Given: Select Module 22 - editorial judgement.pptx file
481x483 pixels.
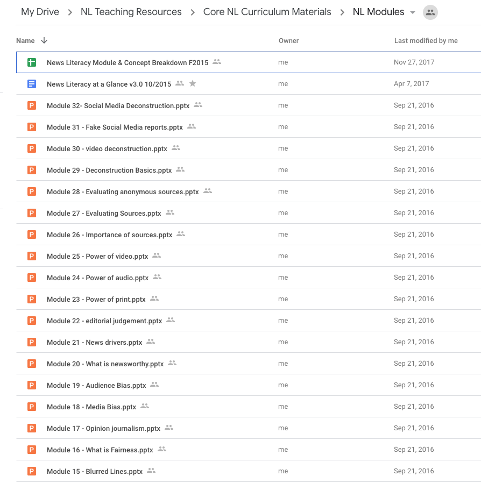Looking at the screenshot, I should [104, 321].
